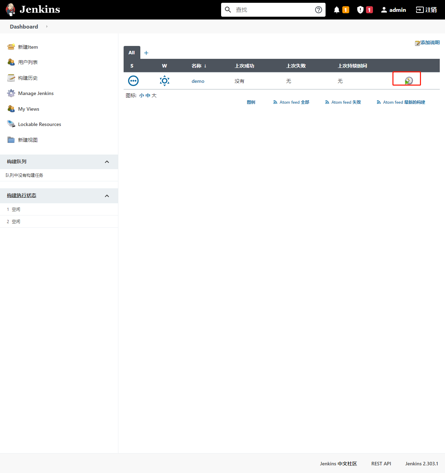Open the 图例 legend link
The width and height of the screenshot is (445, 473).
click(251, 102)
